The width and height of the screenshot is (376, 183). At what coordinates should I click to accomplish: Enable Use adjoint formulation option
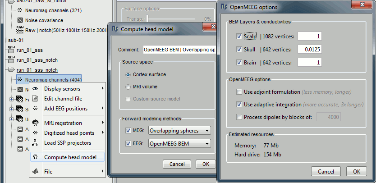click(239, 92)
